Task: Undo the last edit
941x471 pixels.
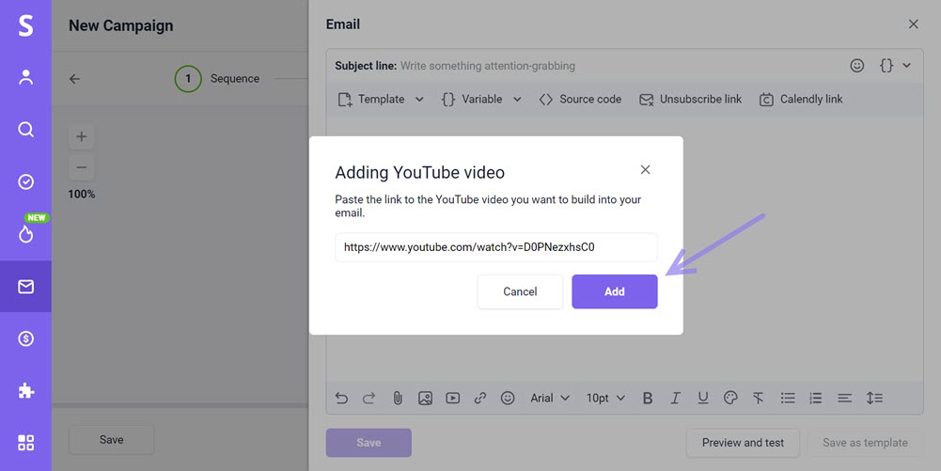Action: click(341, 398)
